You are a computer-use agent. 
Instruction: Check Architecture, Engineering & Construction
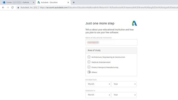[89, 57]
